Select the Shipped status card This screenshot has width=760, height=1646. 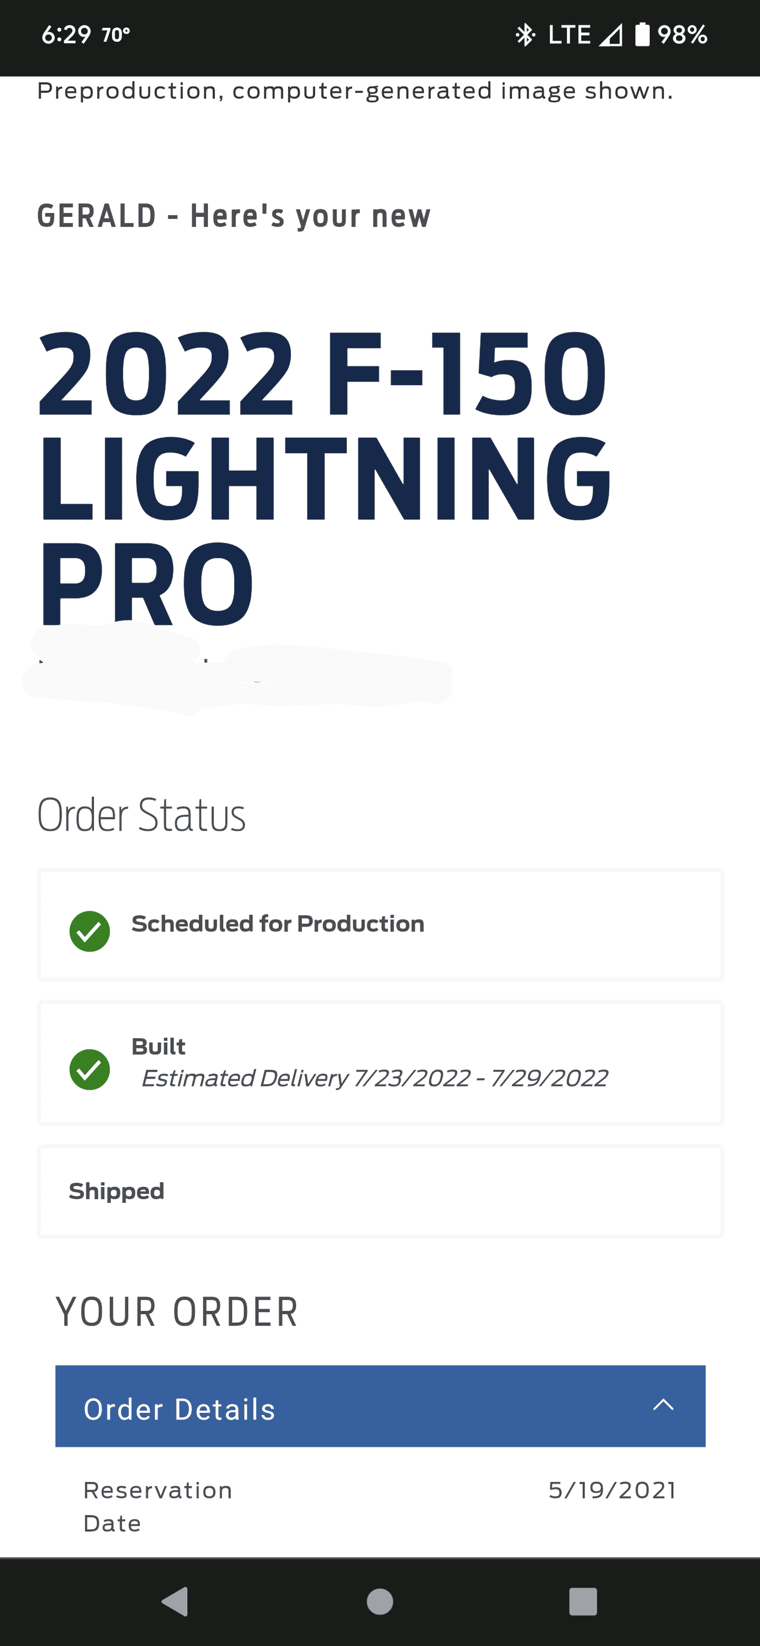pos(380,1192)
